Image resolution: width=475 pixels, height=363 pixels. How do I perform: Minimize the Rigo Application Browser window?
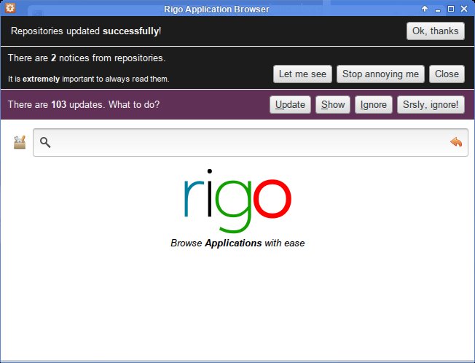click(x=438, y=9)
